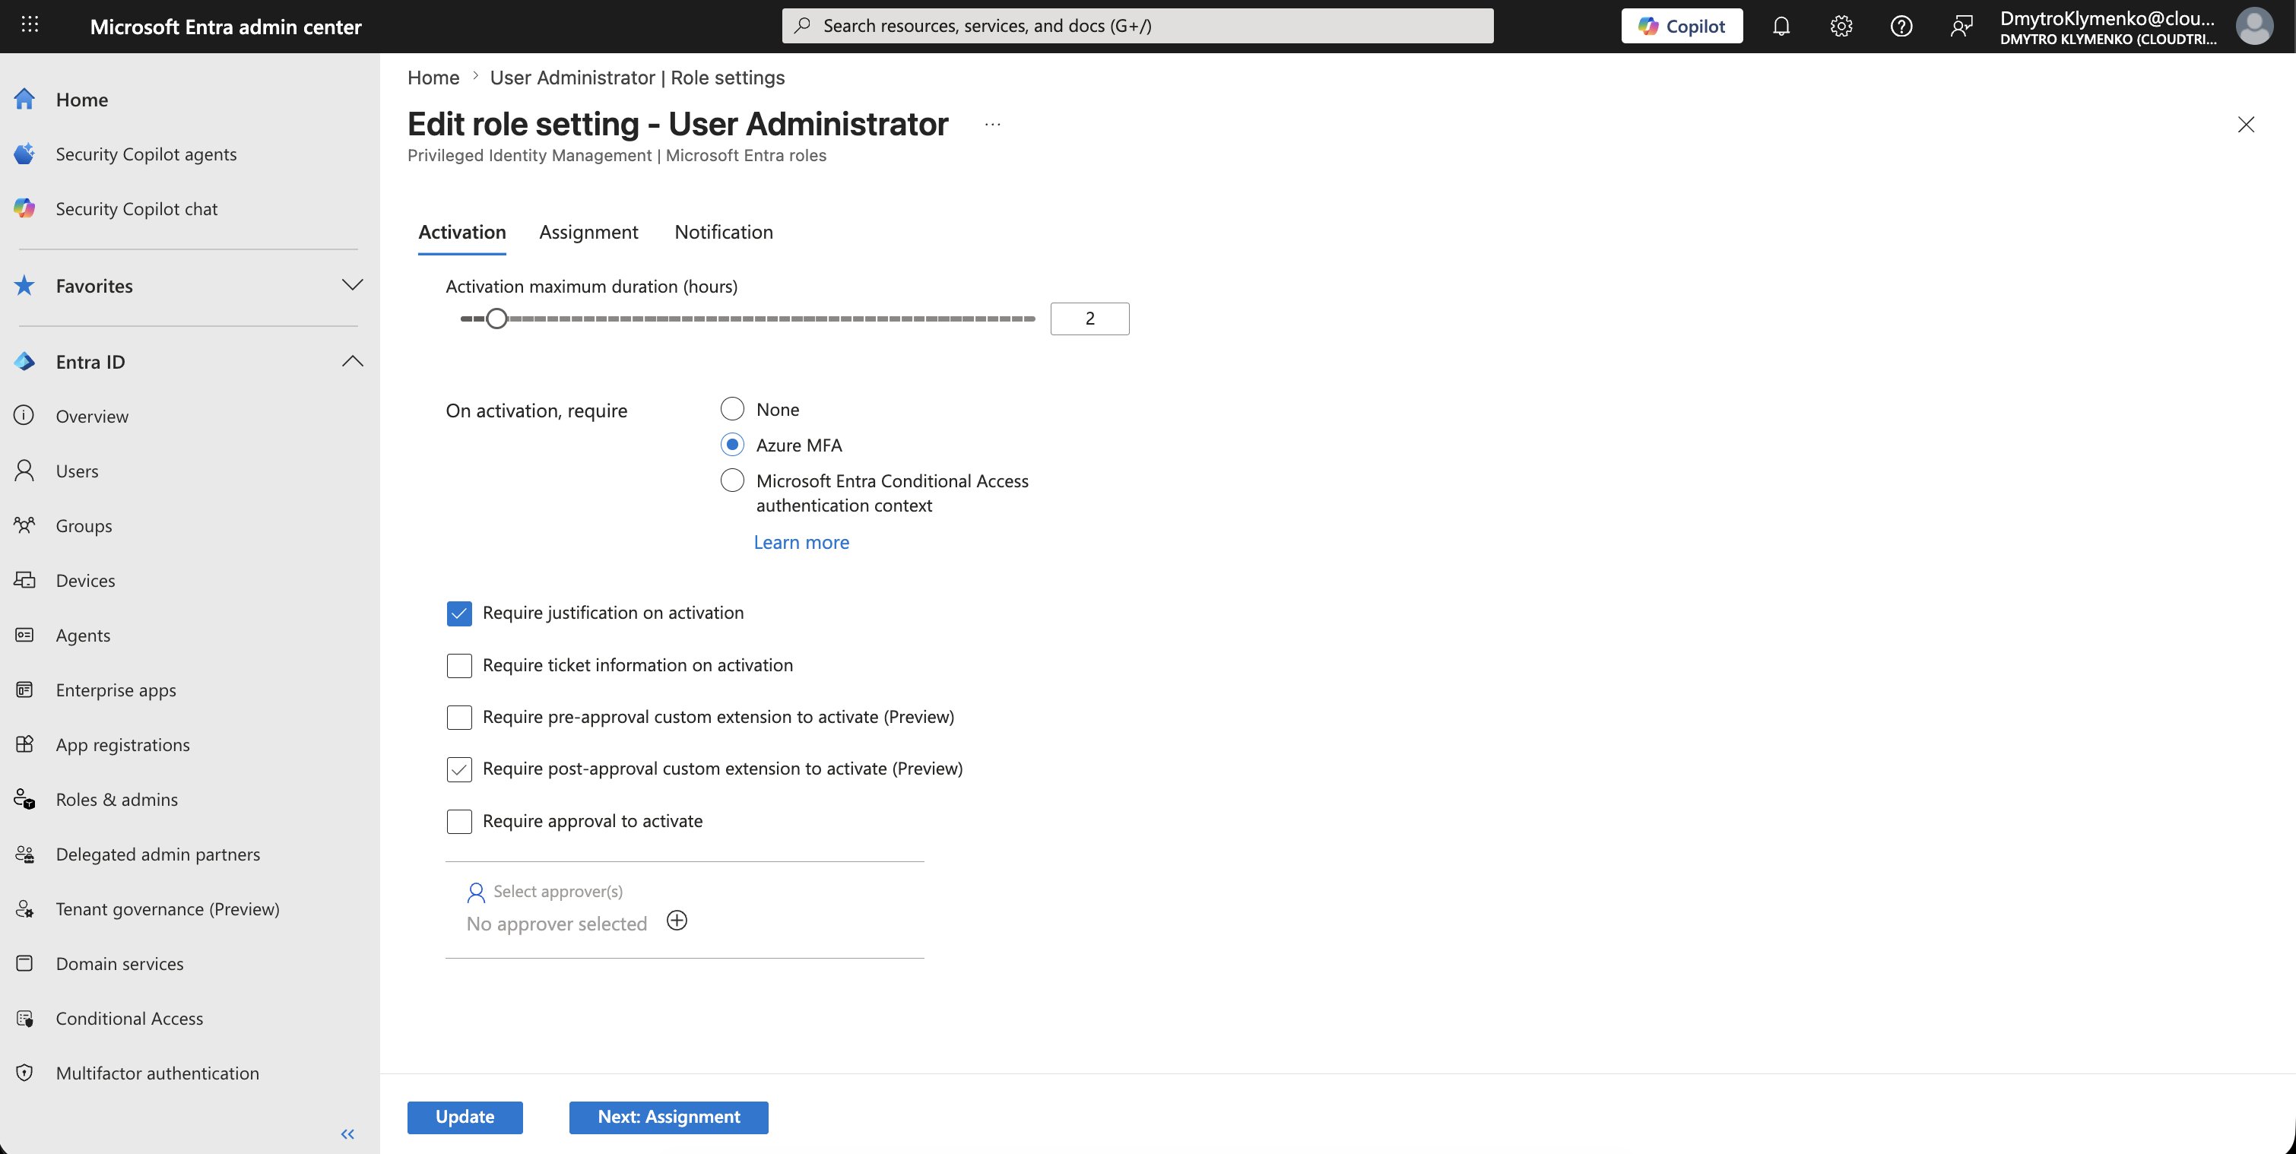
Task: Open the notifications bell
Action: [x=1781, y=26]
